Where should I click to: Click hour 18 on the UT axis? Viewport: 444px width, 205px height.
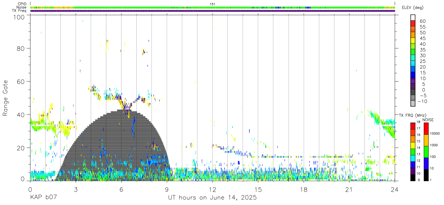click(x=304, y=189)
